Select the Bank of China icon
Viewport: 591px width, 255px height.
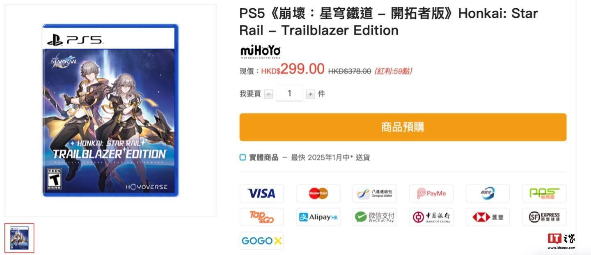tap(431, 217)
